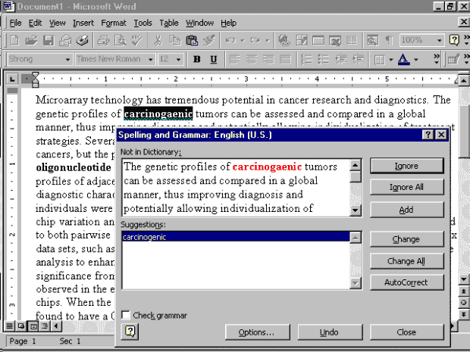This screenshot has width=470, height=352.
Task: Open a file with the Open folder icon
Action: (31, 40)
